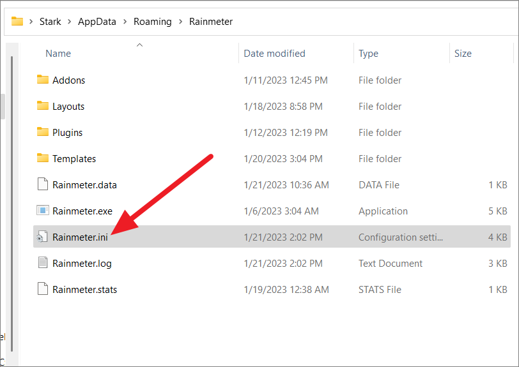The image size is (519, 367).
Task: Click the Application type cell
Action: click(383, 211)
